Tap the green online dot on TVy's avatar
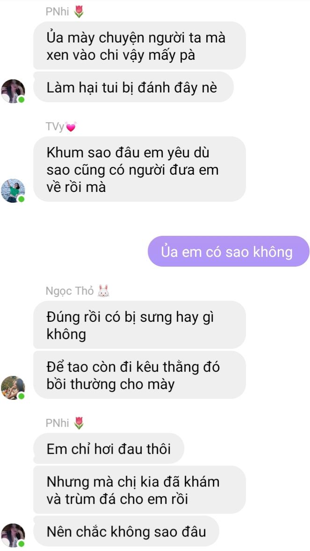 coord(21,199)
